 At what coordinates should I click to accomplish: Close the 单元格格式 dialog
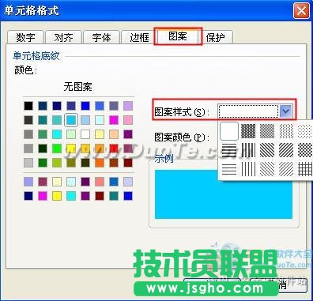301,11
